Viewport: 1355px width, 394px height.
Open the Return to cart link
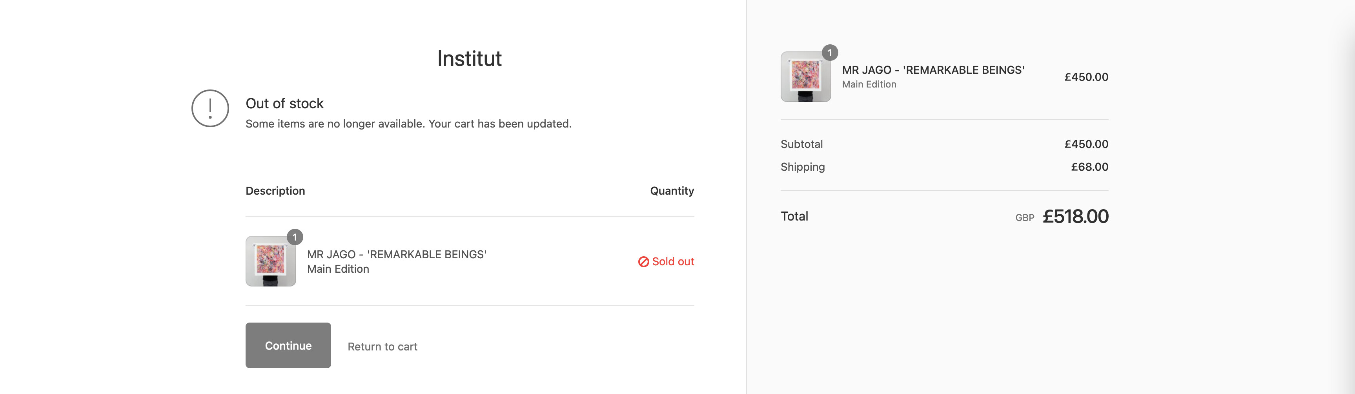click(382, 347)
